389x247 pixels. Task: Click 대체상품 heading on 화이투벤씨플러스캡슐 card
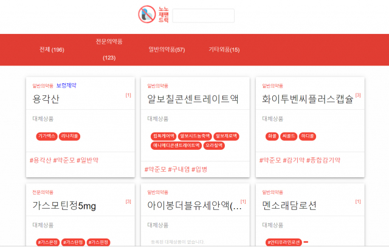[273, 119]
